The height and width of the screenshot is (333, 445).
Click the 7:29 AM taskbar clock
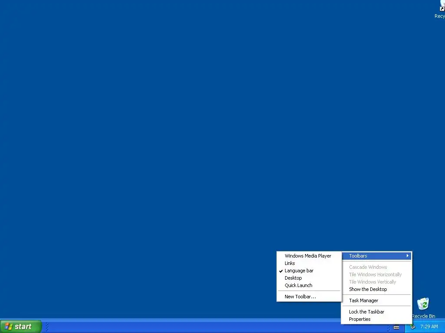(x=429, y=326)
